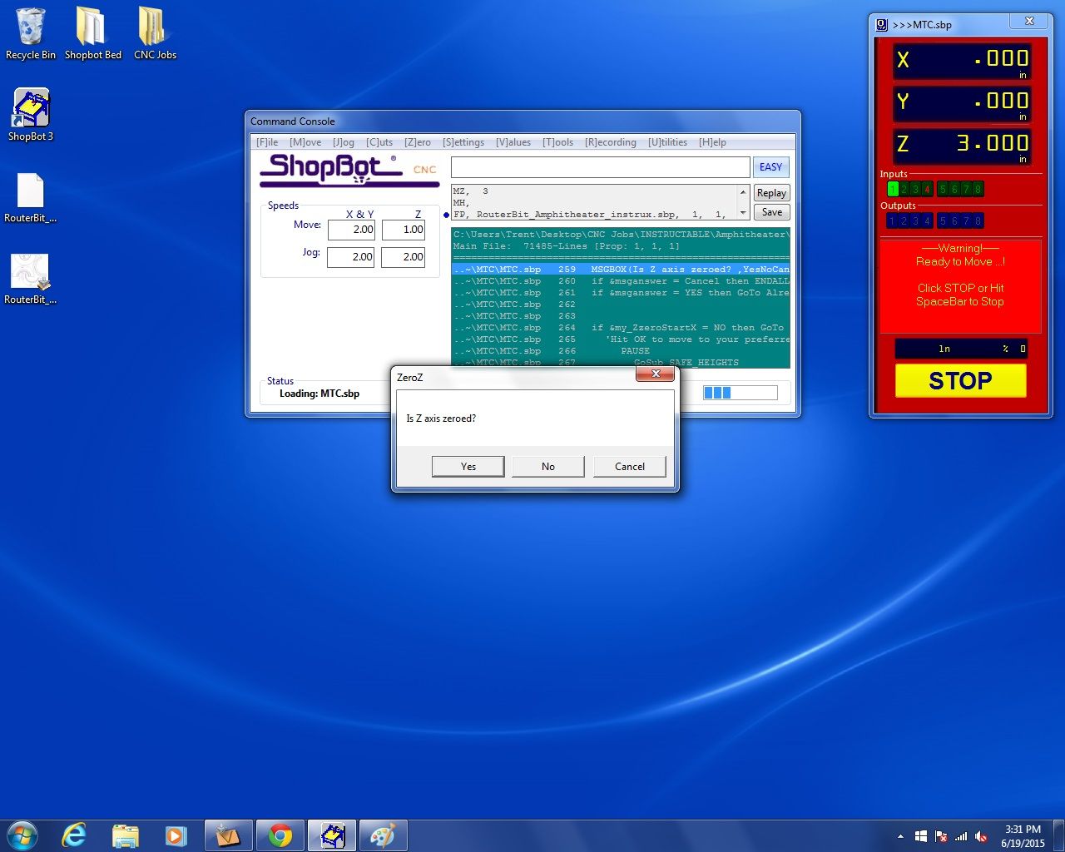Click the loading progress bar
The height and width of the screenshot is (852, 1065).
point(740,393)
